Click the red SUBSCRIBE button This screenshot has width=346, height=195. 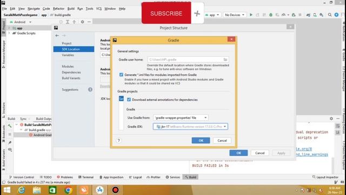coord(166,13)
